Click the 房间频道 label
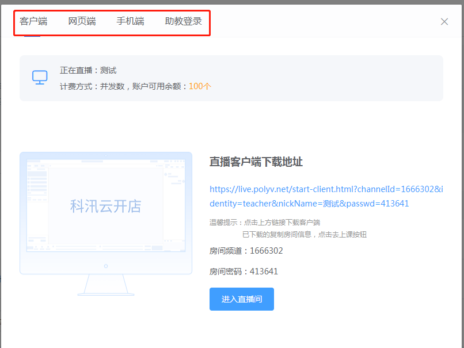Viewport: 464px width, 348px height. (x=227, y=250)
